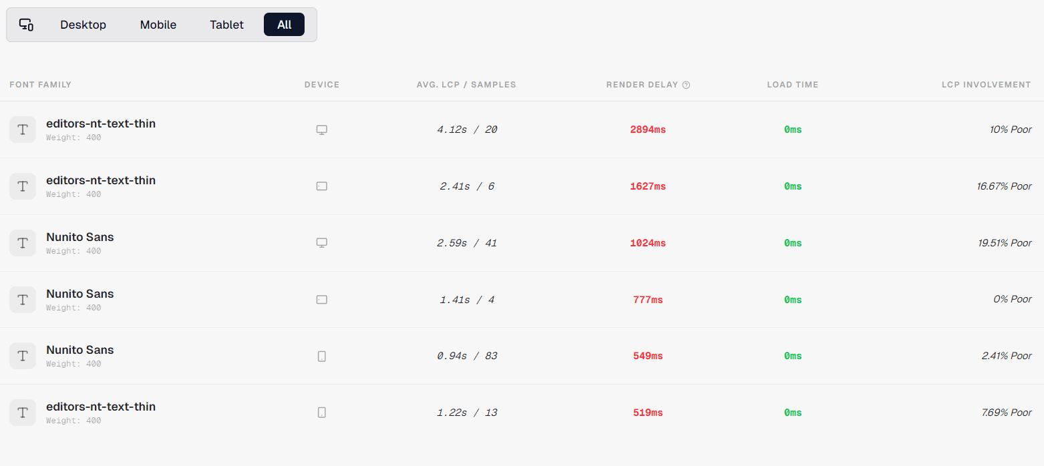Expand the Nunito Sans desktop row

pyautogui.click(x=79, y=236)
